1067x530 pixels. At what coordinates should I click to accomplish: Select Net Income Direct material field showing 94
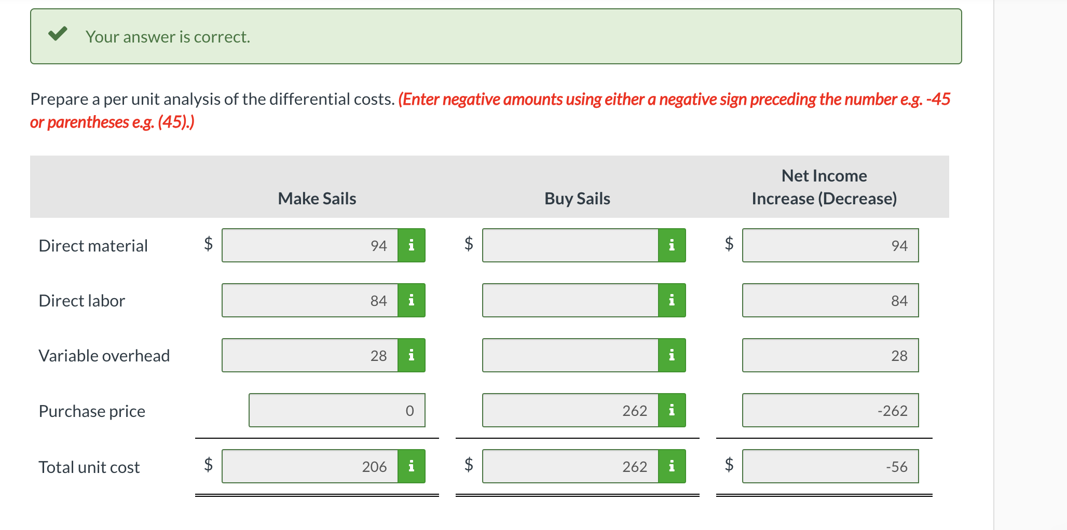tap(829, 245)
